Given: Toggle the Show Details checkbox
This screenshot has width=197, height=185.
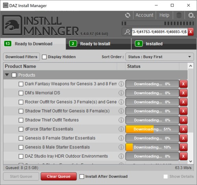Looking at the screenshot, I should 165,176.
